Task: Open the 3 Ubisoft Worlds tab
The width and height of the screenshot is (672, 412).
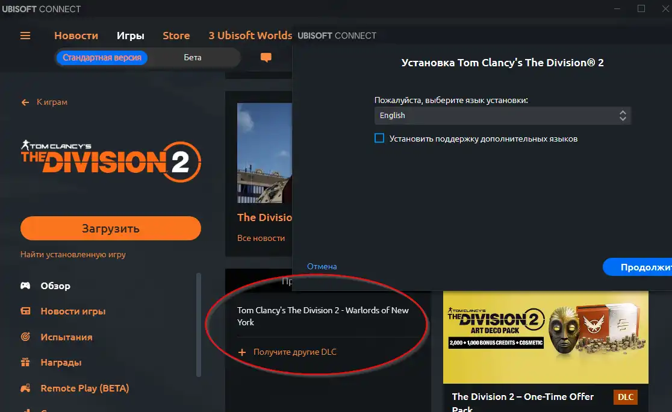Action: [250, 36]
